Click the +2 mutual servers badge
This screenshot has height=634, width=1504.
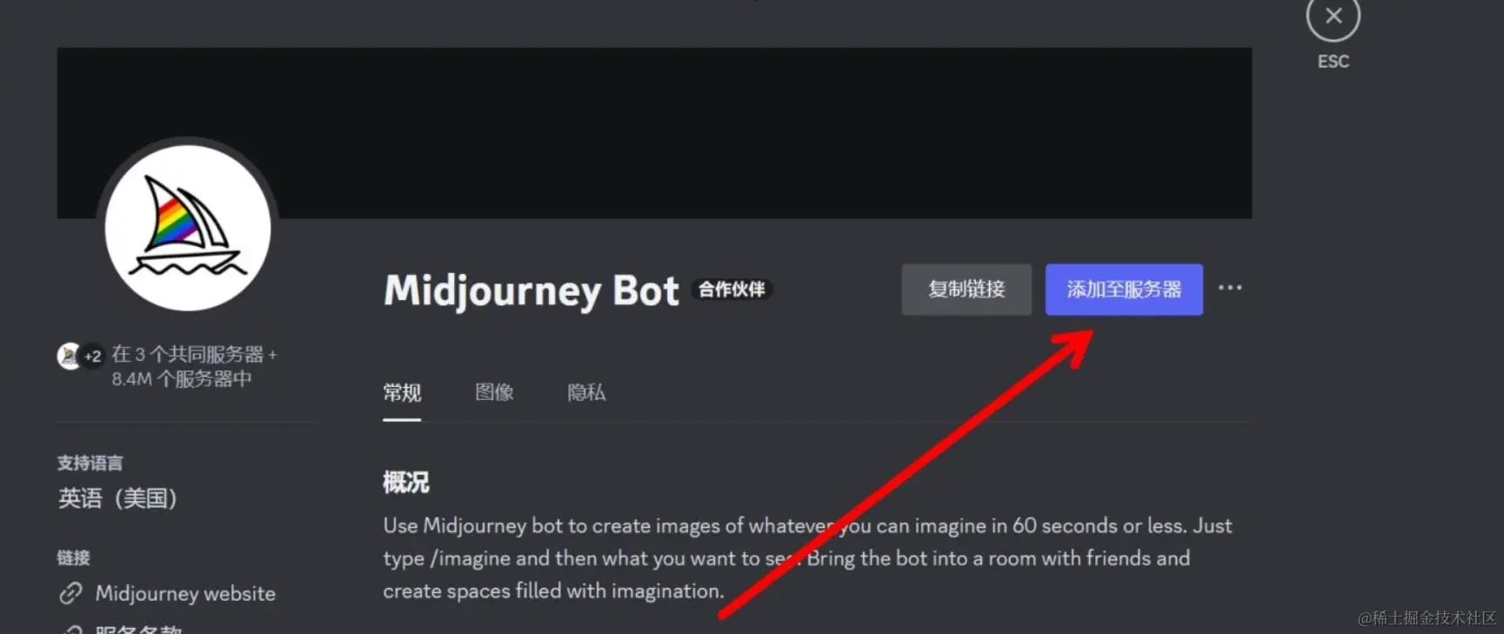[x=92, y=357]
